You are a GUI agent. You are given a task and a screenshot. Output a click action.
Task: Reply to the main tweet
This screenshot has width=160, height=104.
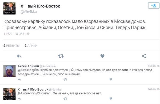19,56
